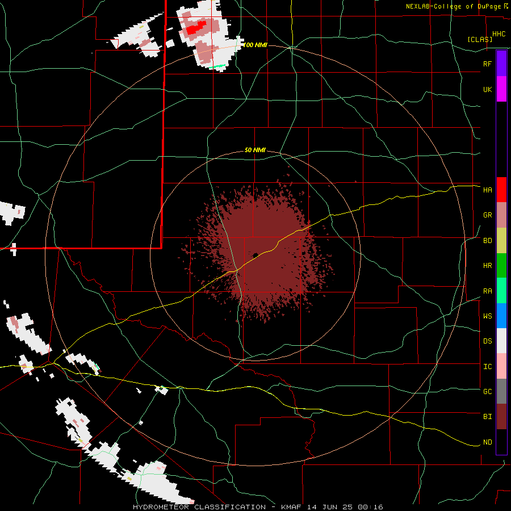
Task: Click the HR label beside the legend
Action: (488, 266)
